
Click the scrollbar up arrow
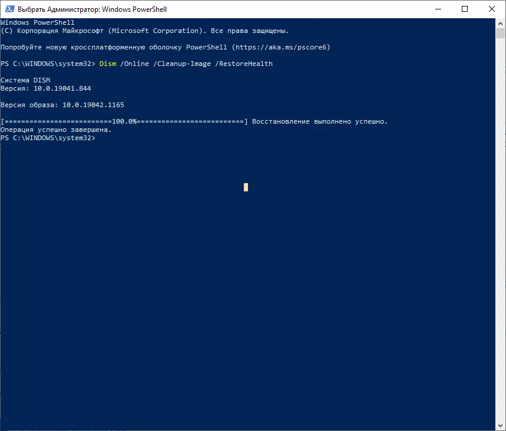point(501,23)
